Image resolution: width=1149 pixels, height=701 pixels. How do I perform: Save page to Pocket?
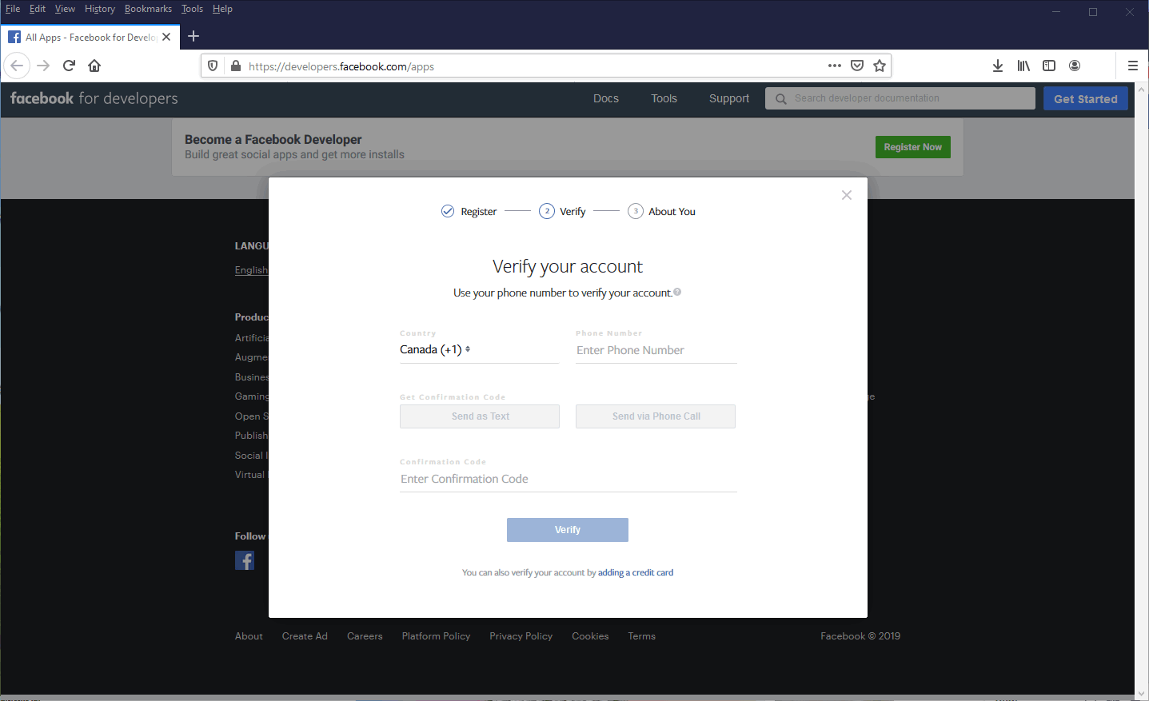click(x=857, y=66)
